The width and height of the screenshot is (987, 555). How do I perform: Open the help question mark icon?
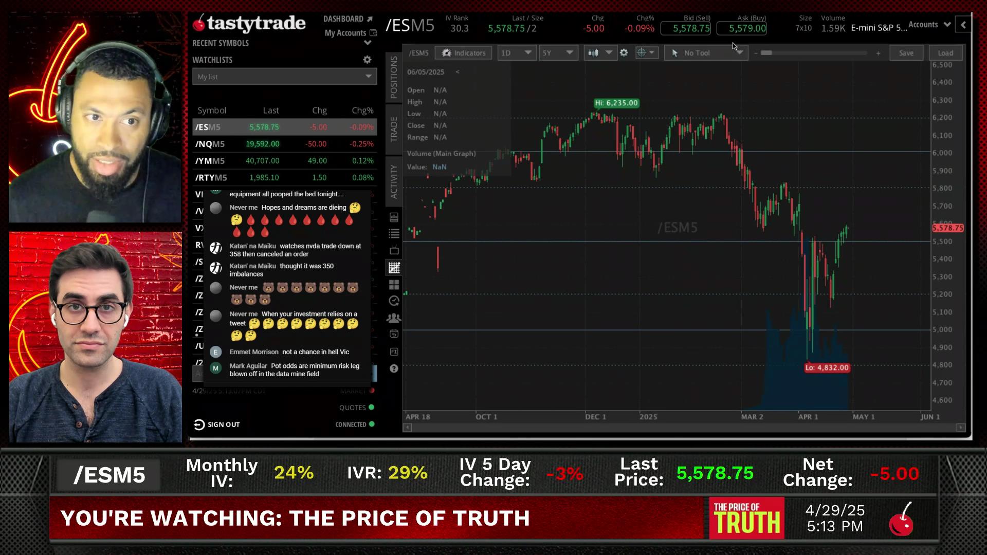[x=394, y=368]
